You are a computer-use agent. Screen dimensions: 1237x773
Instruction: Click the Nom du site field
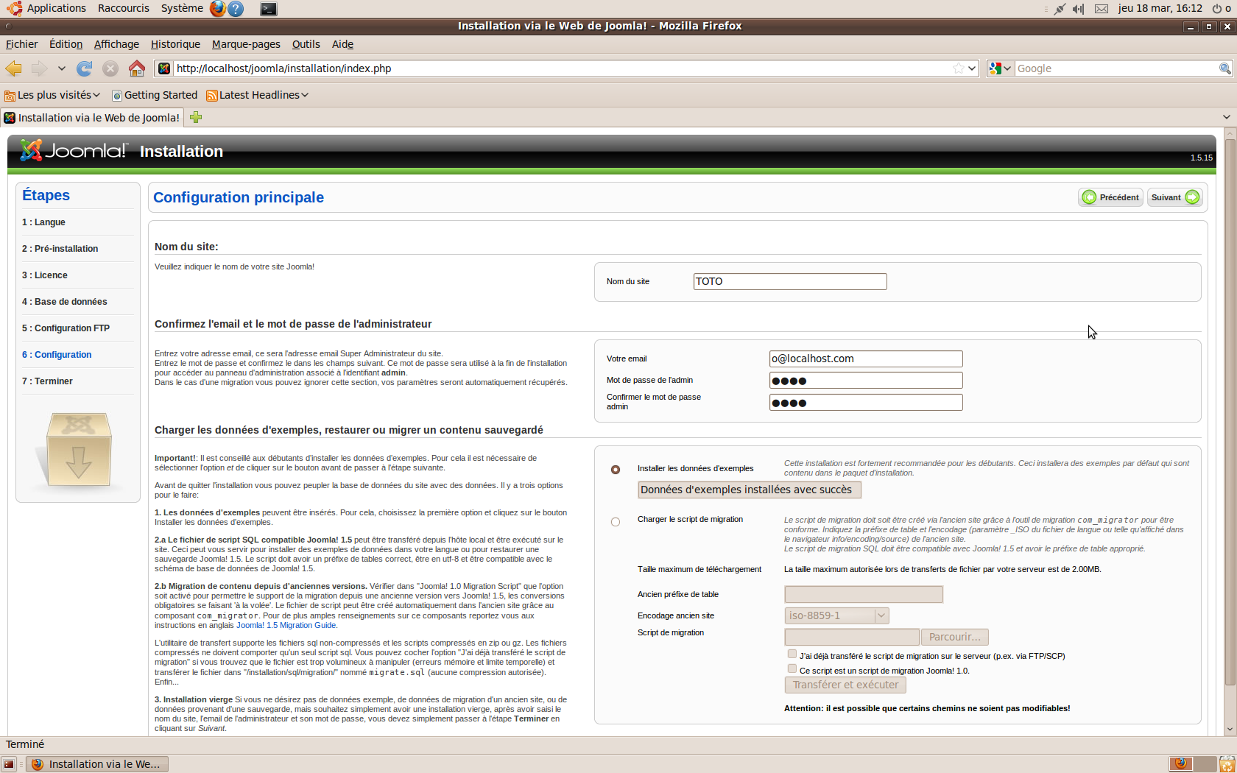790,281
